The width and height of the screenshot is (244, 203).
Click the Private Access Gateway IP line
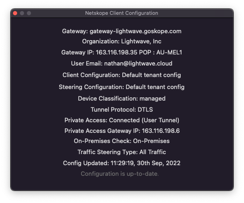pyautogui.click(x=122, y=131)
